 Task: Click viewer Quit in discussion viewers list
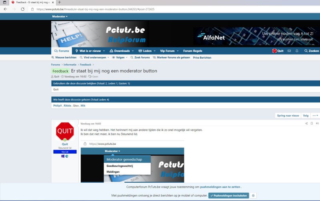(x=56, y=89)
